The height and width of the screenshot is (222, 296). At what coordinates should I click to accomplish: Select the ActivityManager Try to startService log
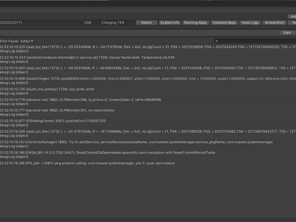(148, 144)
